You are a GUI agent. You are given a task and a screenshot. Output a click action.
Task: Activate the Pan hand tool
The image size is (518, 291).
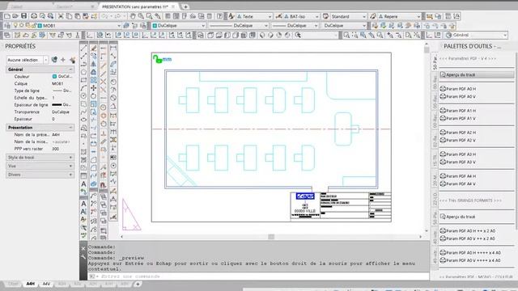pyautogui.click(x=133, y=16)
